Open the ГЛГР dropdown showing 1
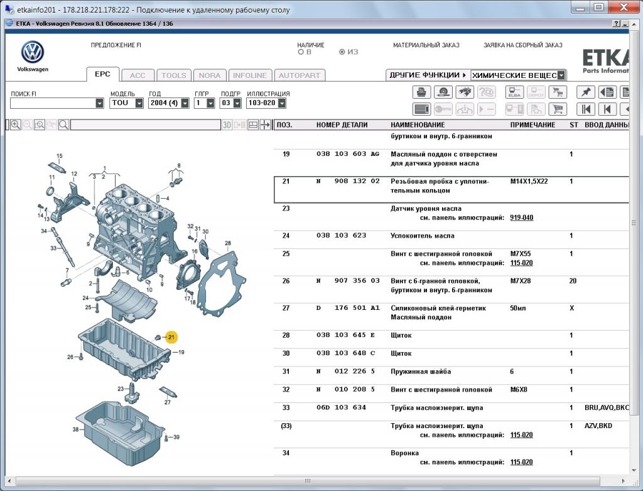 click(x=210, y=103)
